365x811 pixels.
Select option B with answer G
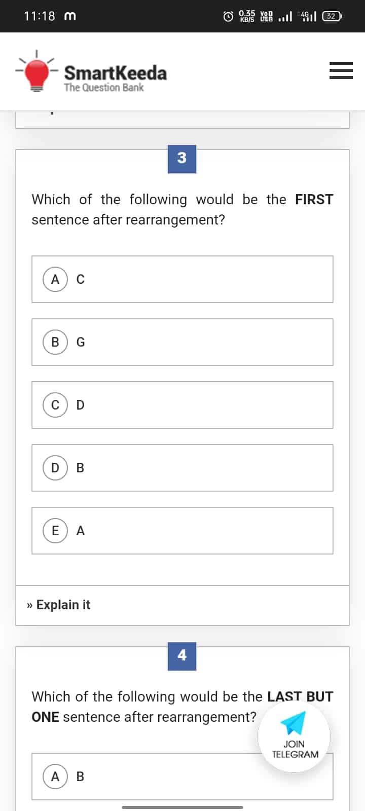pyautogui.click(x=182, y=342)
